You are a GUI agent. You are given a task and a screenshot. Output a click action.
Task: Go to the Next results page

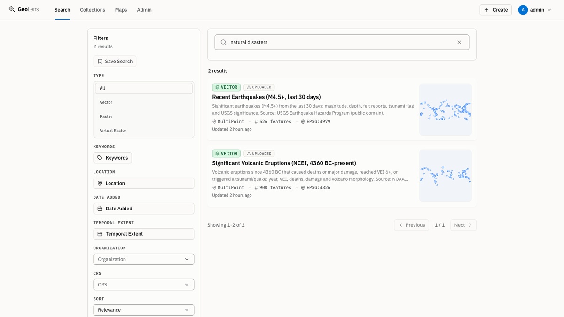pyautogui.click(x=463, y=225)
